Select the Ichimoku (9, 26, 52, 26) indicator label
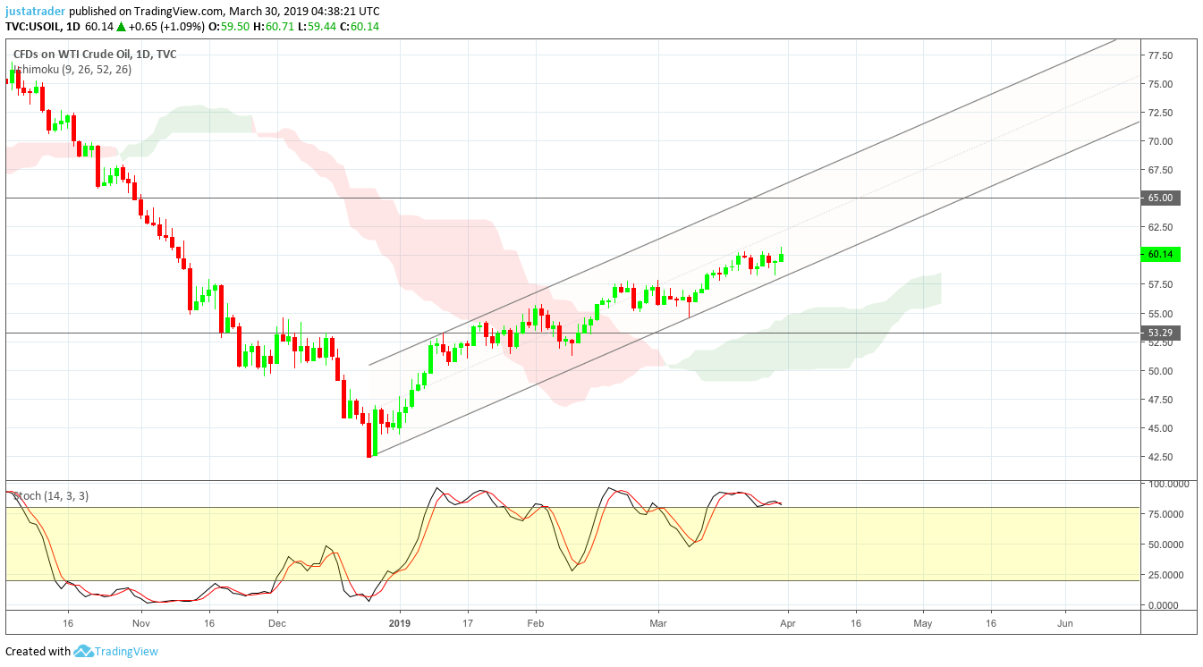The image size is (1203, 667). [x=72, y=69]
